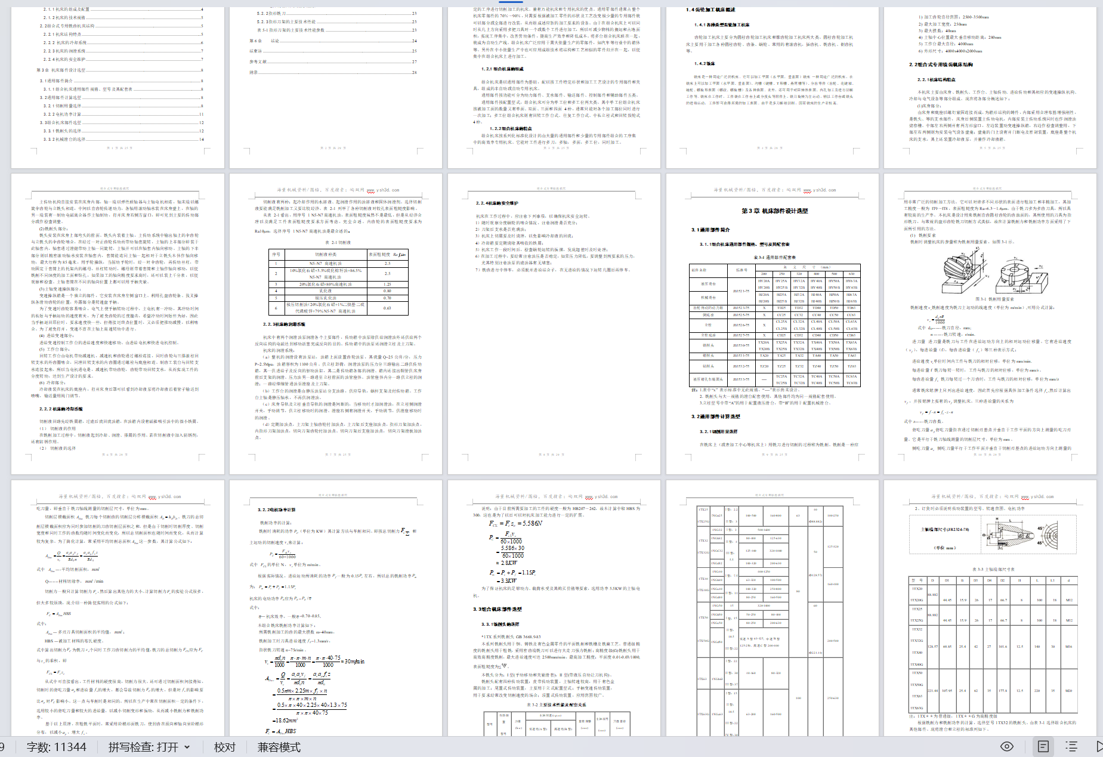Click the heading 2.2.1机床结构特点
The width and height of the screenshot is (1103, 757).
(935, 79)
